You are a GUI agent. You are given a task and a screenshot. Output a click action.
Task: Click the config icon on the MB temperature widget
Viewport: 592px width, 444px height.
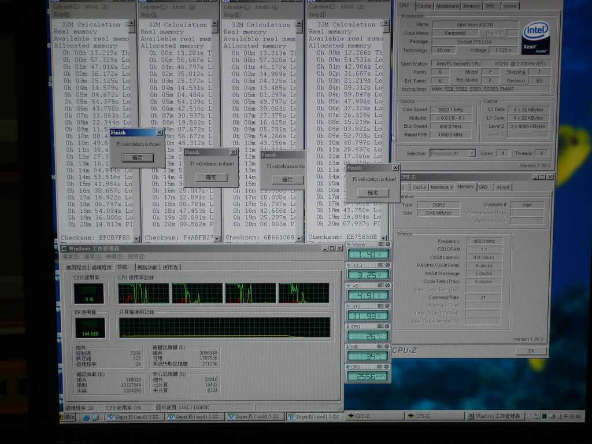[381, 347]
